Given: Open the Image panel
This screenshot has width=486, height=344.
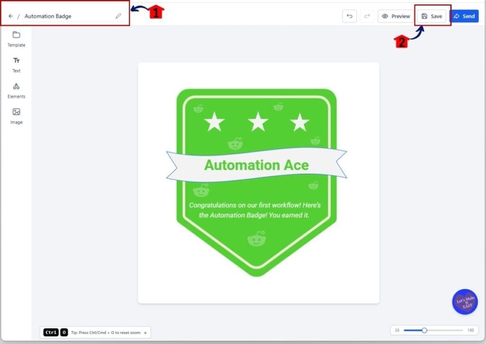Looking at the screenshot, I should [x=16, y=116].
